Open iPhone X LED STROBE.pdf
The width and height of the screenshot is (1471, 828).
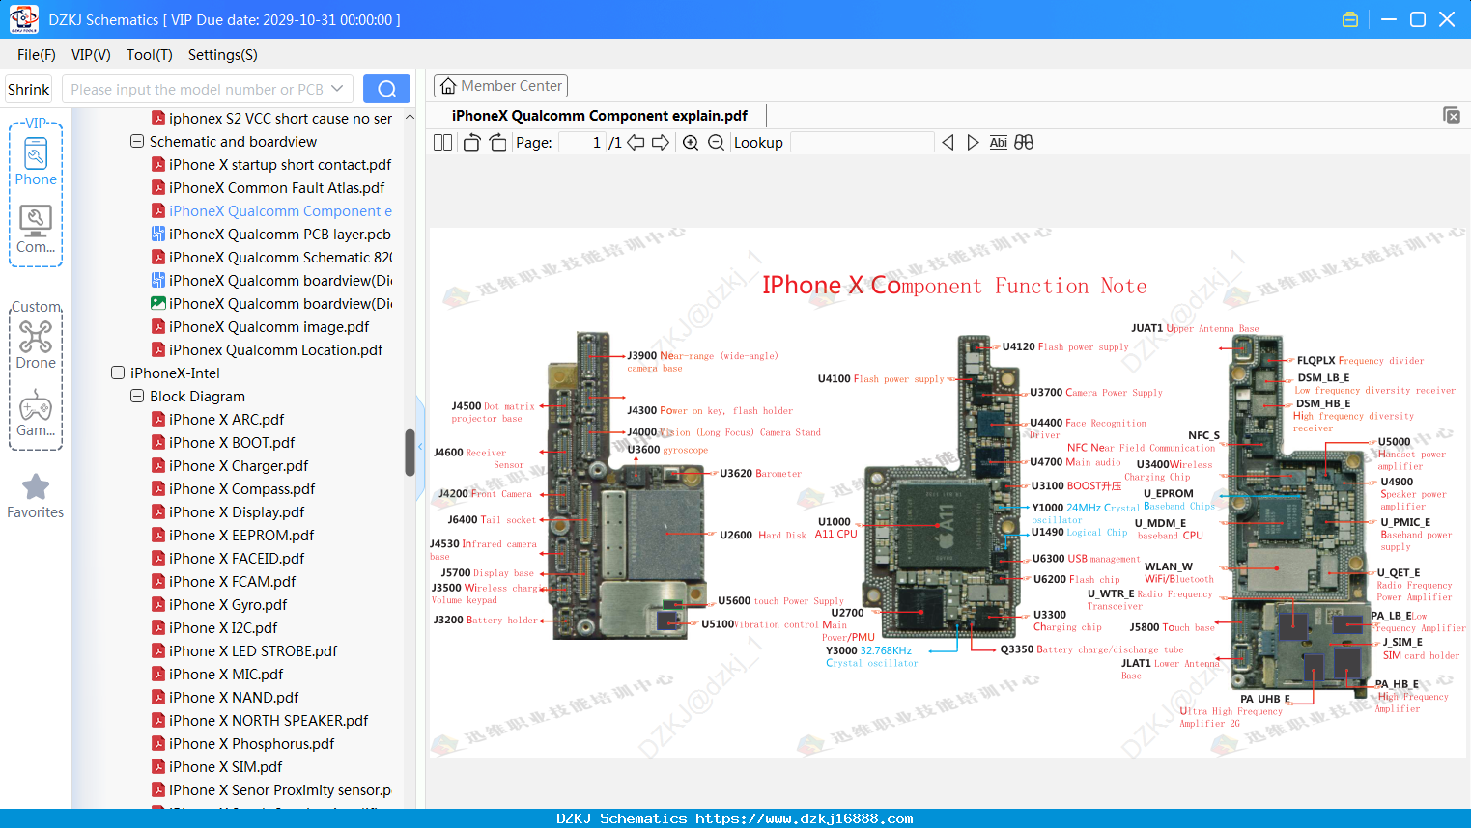click(253, 651)
